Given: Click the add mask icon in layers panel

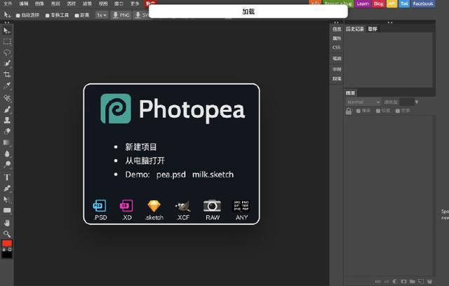Looking at the screenshot, I should (x=404, y=281).
